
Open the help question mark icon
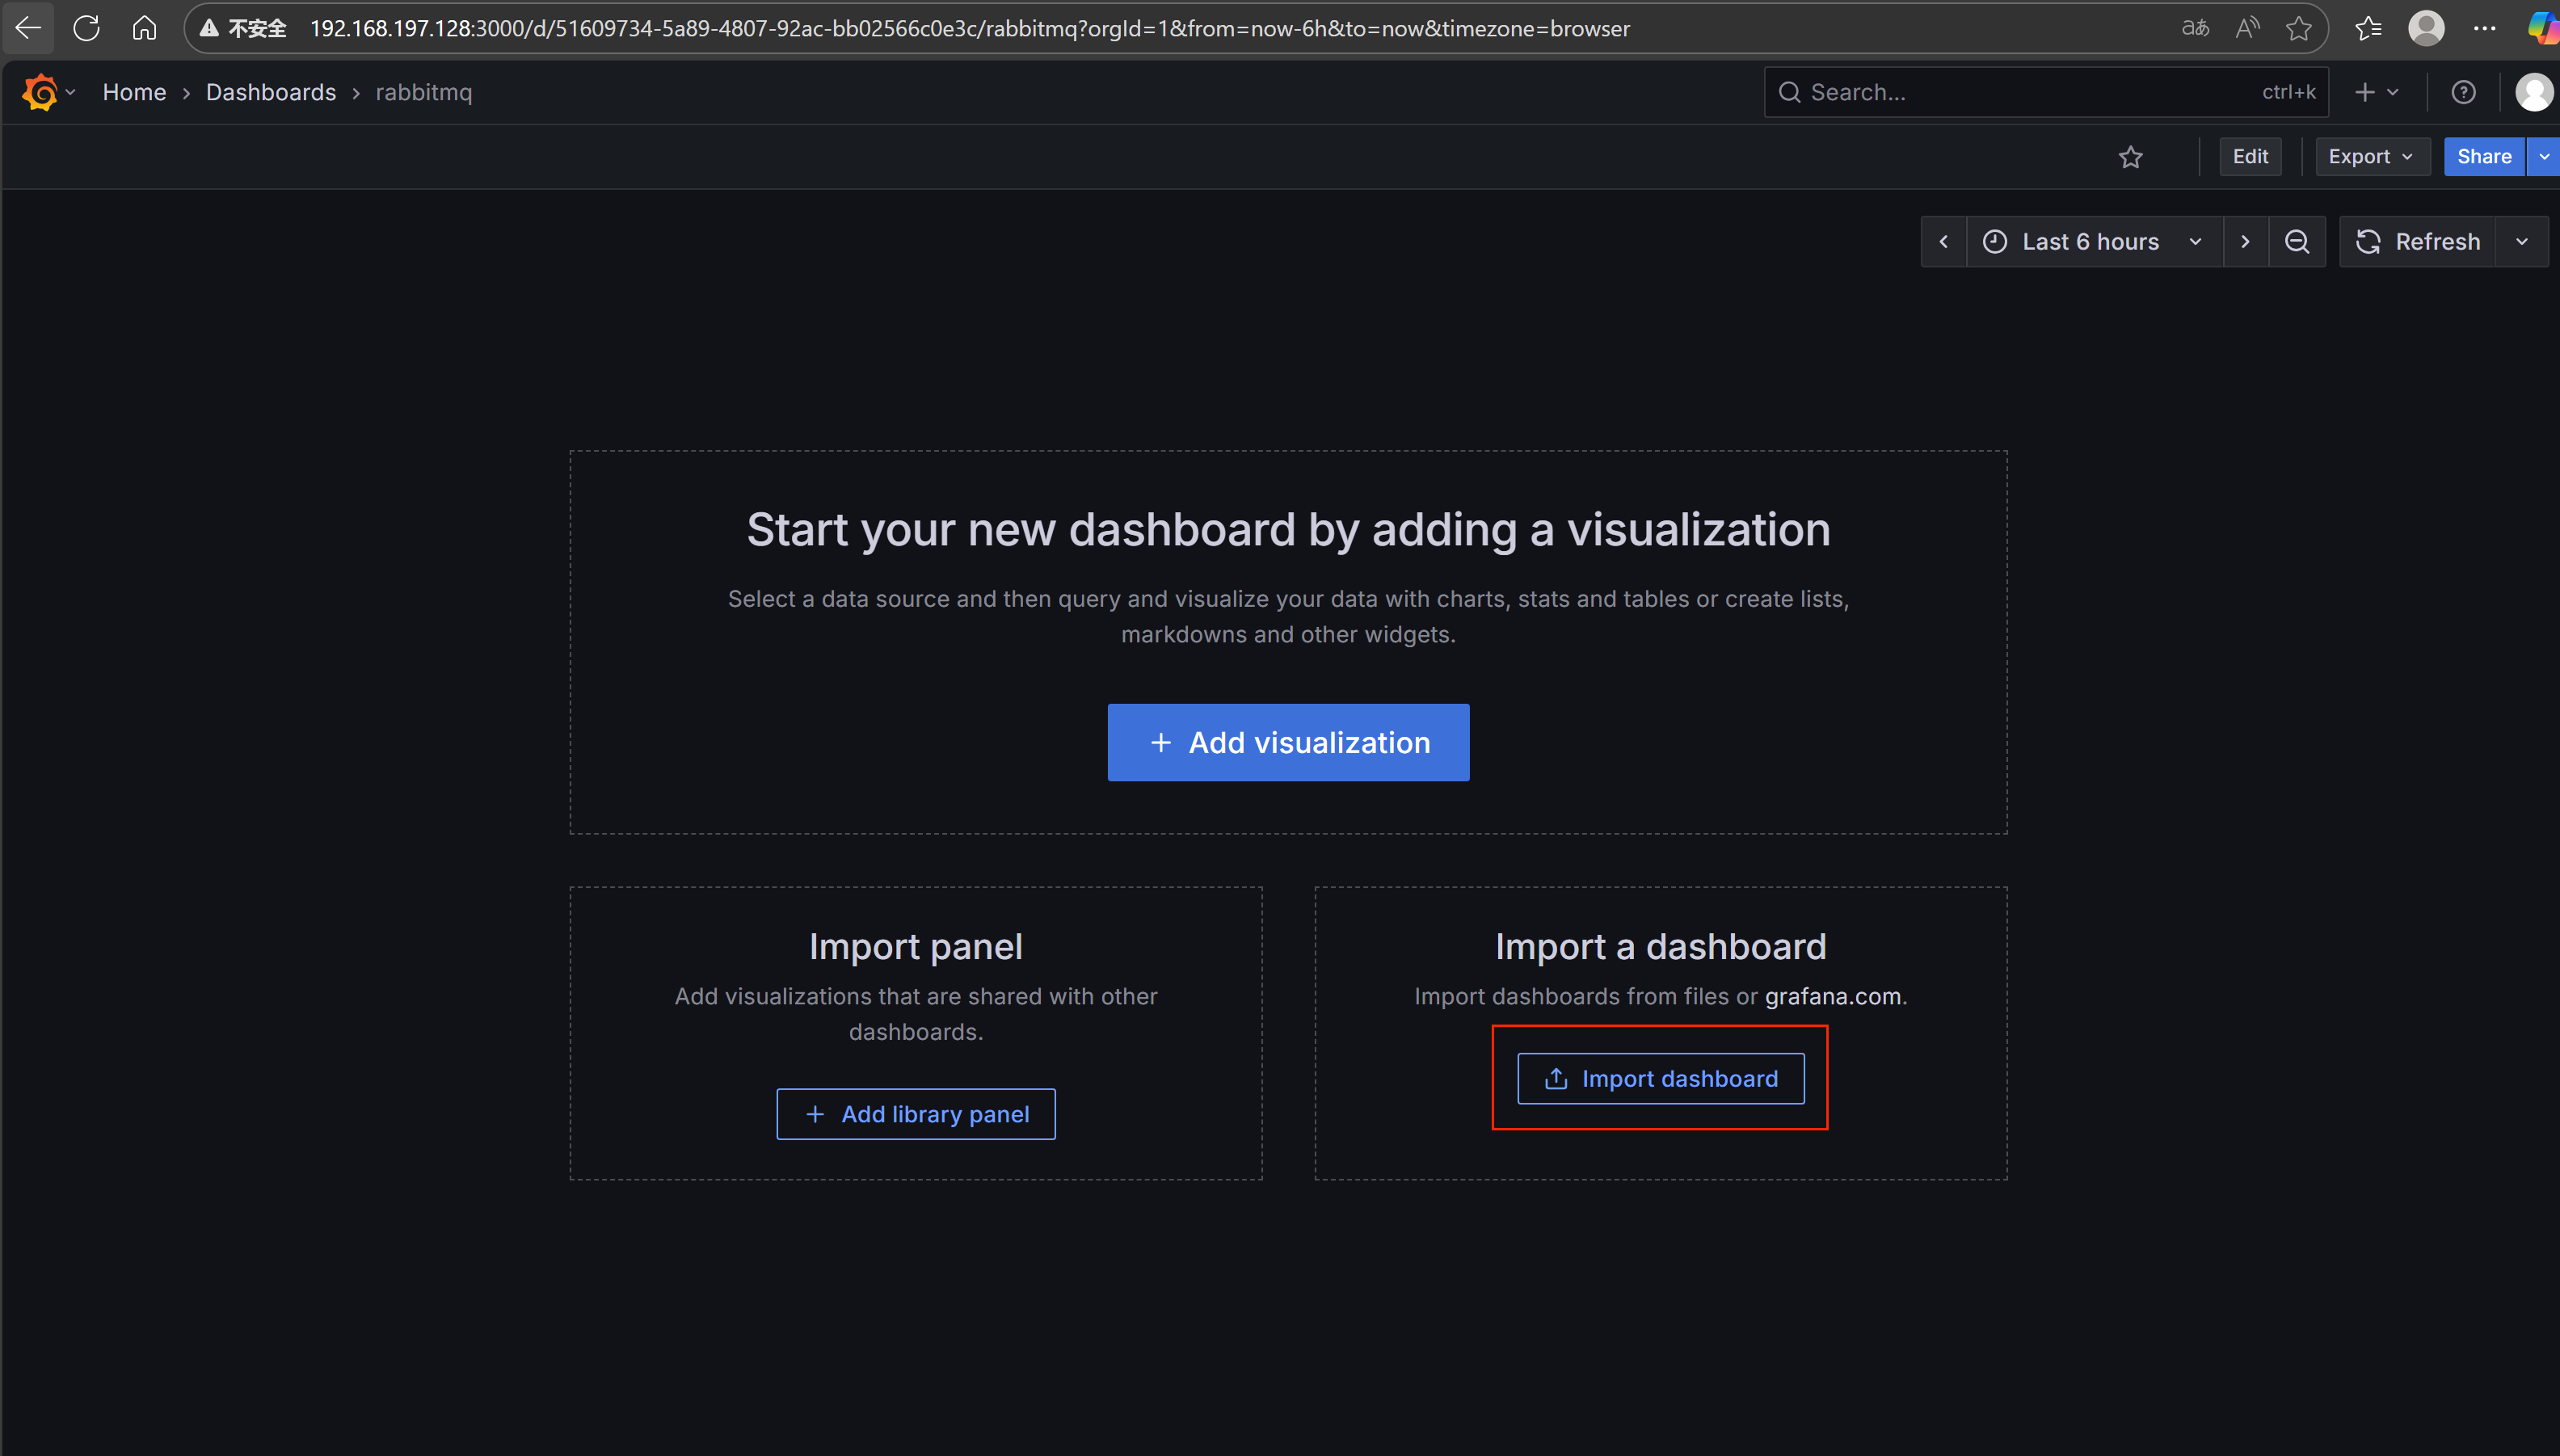2463,92
